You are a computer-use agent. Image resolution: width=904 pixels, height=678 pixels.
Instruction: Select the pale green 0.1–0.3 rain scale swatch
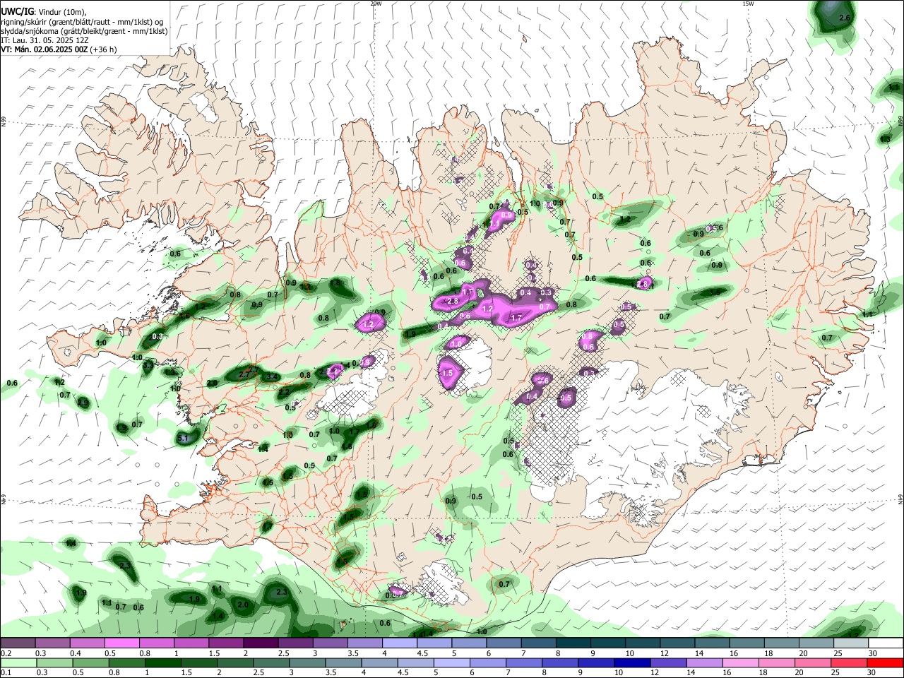coord(18,662)
